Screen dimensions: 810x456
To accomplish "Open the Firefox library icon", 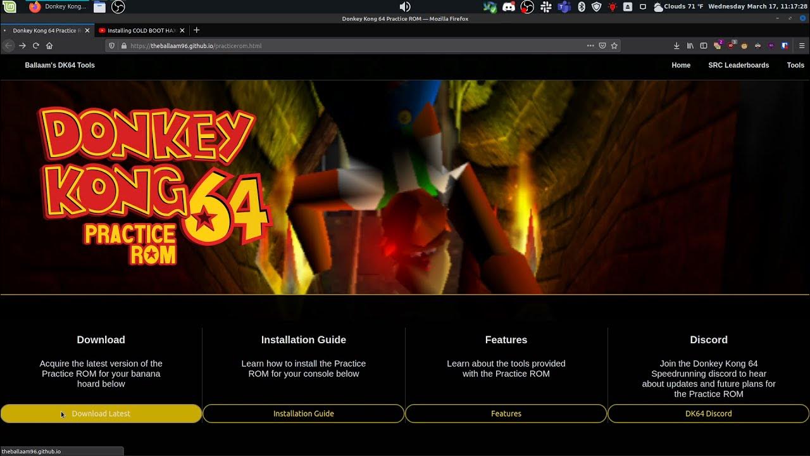I will (x=690, y=46).
